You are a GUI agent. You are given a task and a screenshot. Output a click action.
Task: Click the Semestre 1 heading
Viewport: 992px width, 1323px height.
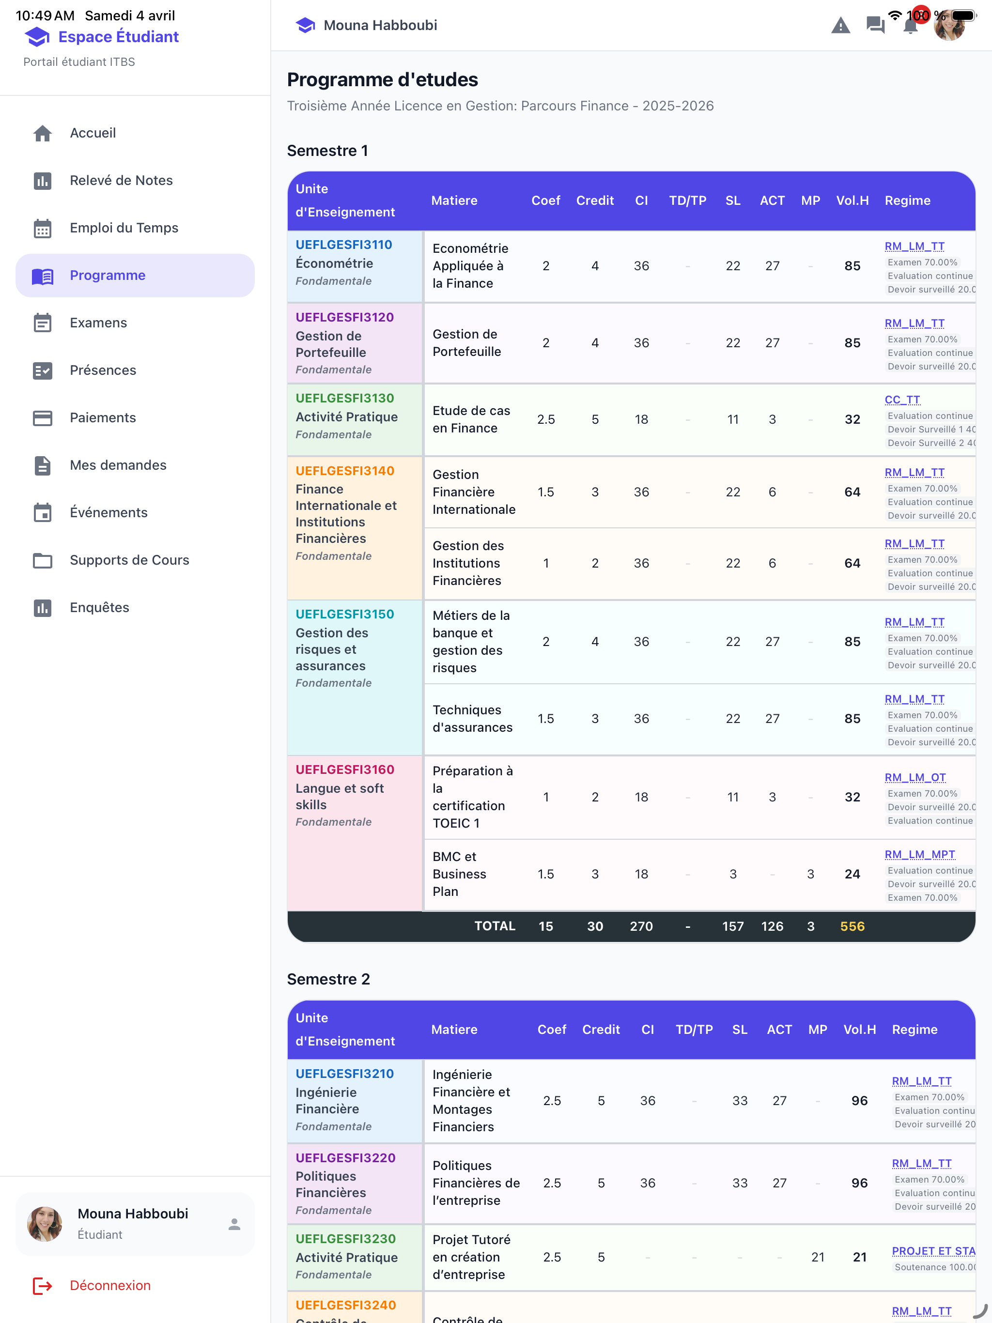327,151
